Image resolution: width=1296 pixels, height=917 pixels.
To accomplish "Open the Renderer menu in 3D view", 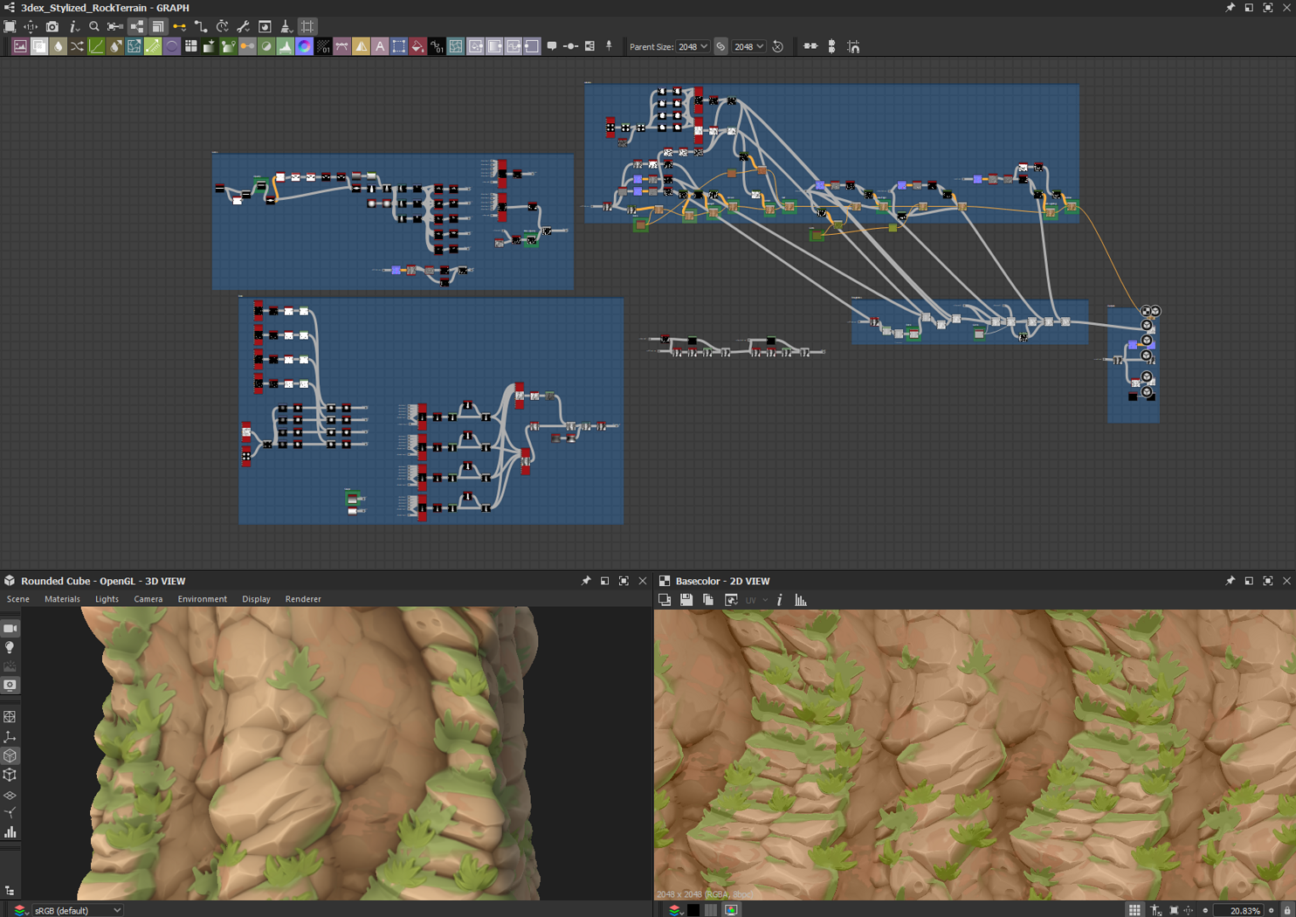I will tap(303, 599).
